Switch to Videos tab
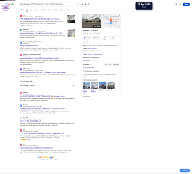 [x=56, y=10]
